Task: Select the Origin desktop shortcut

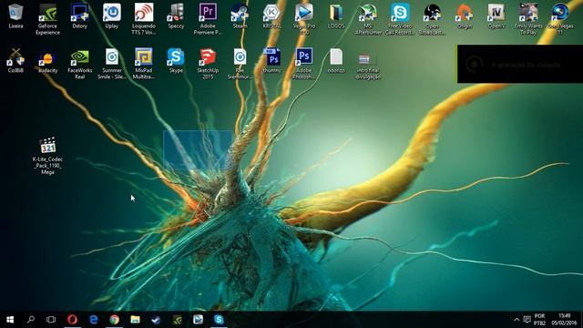Action: [x=464, y=16]
